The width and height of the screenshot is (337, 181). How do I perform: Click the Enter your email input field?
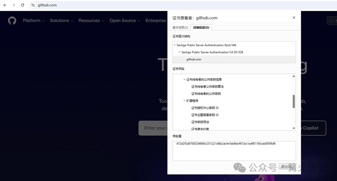[153, 128]
